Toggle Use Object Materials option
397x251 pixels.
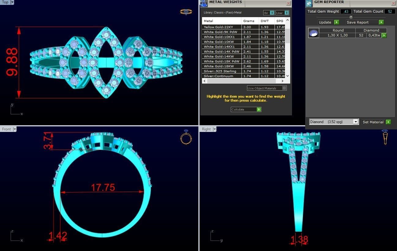coord(284,88)
